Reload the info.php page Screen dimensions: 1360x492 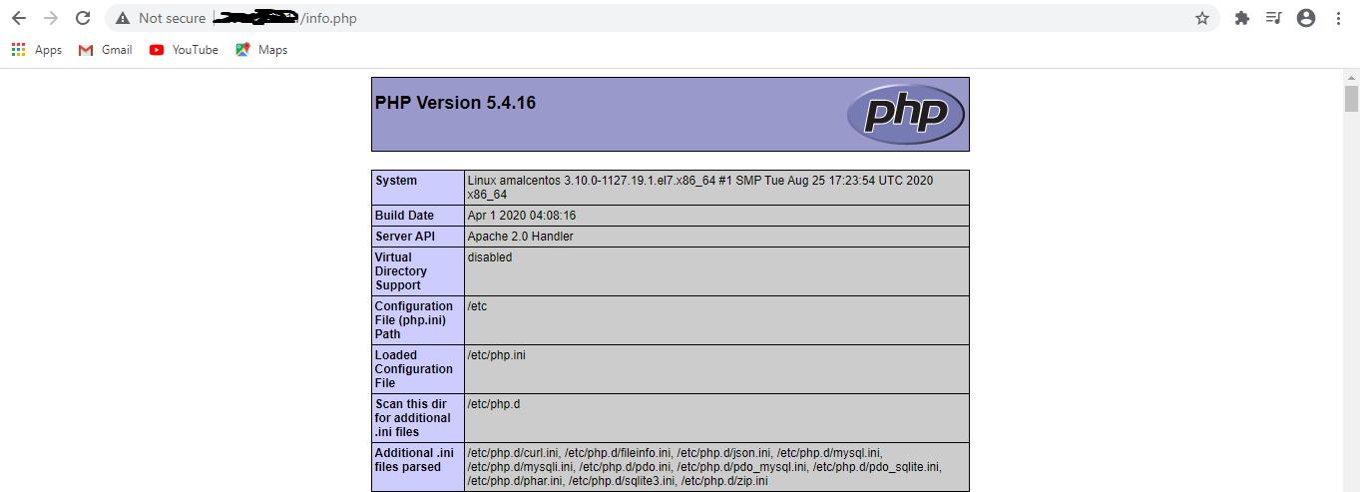(83, 18)
